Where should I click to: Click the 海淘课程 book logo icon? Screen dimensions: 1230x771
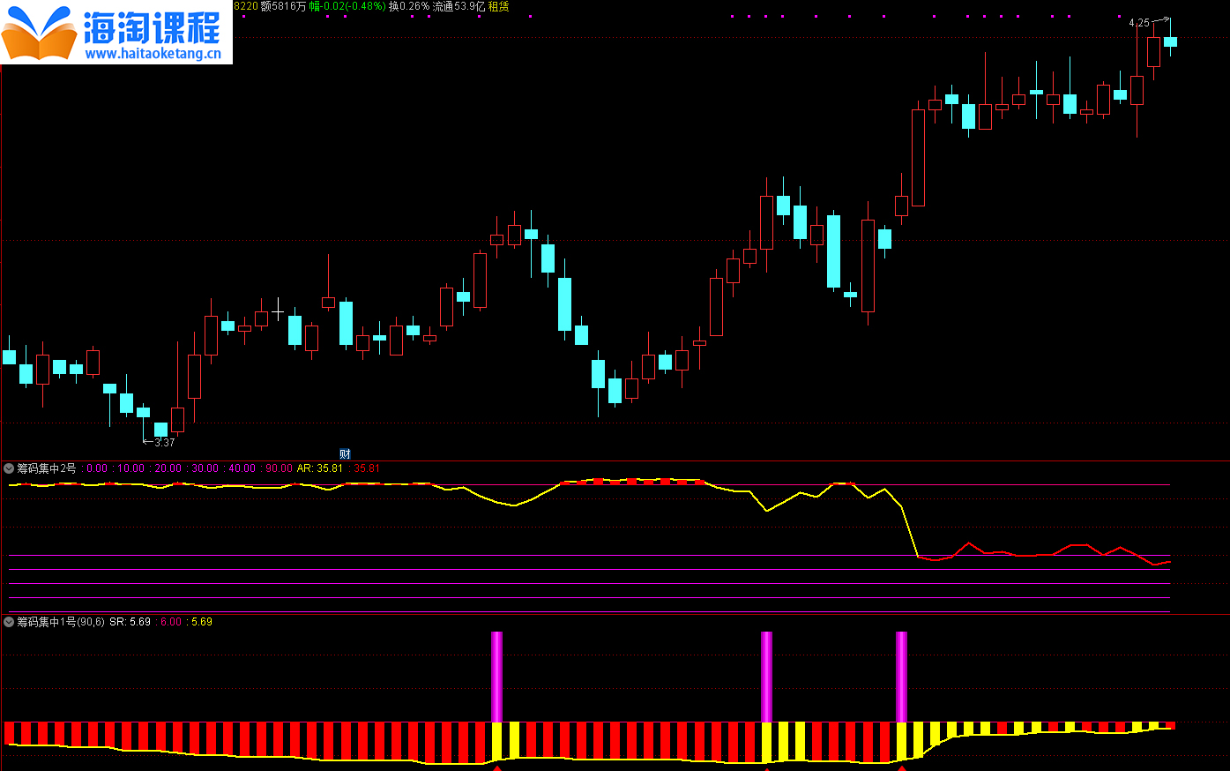tap(40, 34)
